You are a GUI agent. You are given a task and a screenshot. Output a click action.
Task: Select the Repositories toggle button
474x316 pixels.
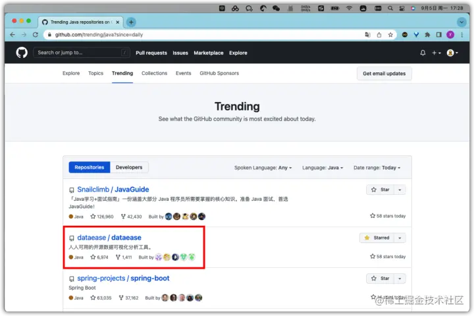pos(90,167)
